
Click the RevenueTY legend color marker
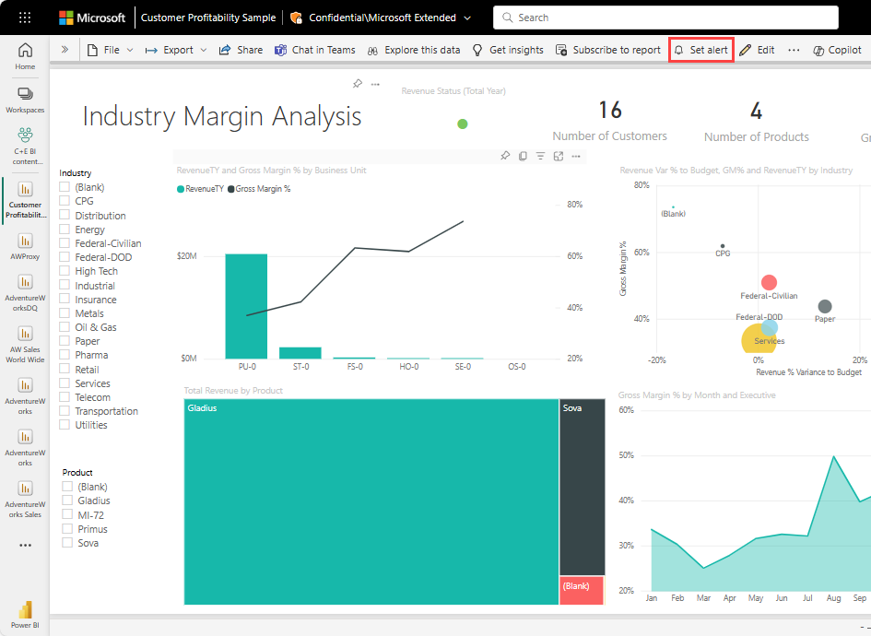(181, 189)
